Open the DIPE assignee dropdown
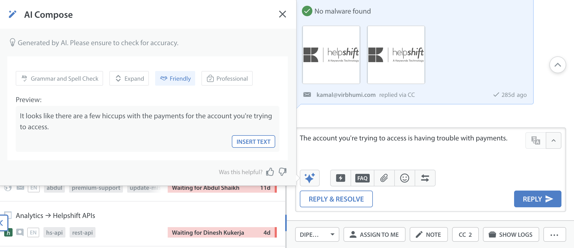The image size is (574, 248). (317, 234)
